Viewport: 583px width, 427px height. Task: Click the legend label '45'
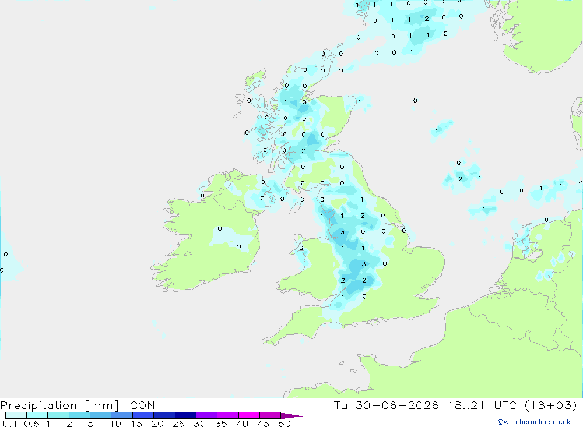[264, 424]
